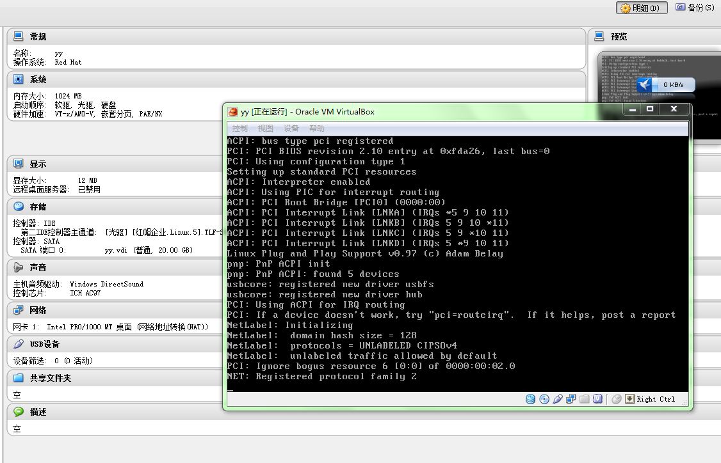Click the 网络 network section icon
Image resolution: width=721 pixels, height=463 pixels.
pyautogui.click(x=19, y=310)
